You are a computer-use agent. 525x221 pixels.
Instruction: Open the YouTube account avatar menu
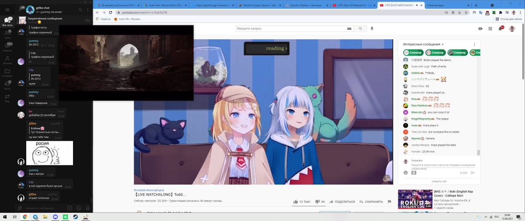[x=512, y=29]
